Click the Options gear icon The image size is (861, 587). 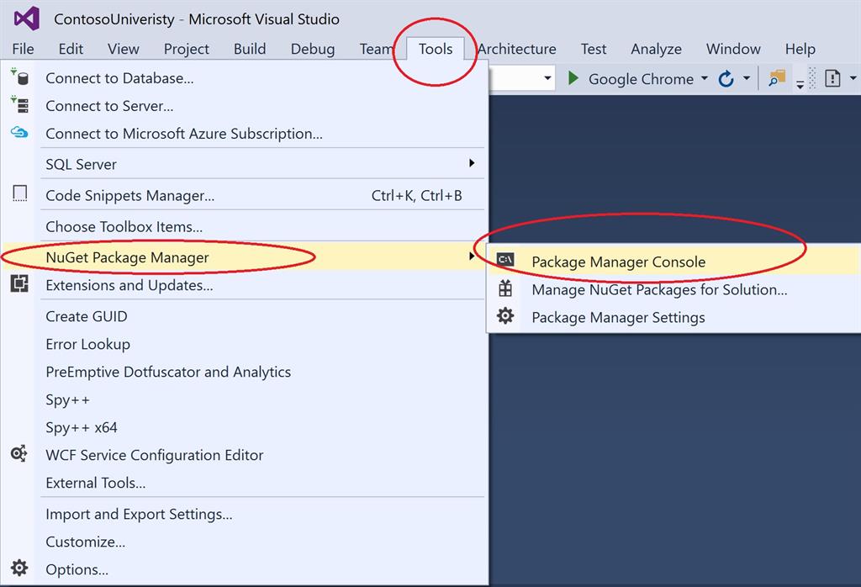(19, 568)
